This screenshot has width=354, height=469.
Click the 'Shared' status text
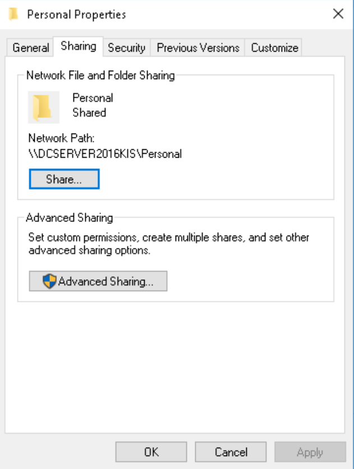coord(89,113)
